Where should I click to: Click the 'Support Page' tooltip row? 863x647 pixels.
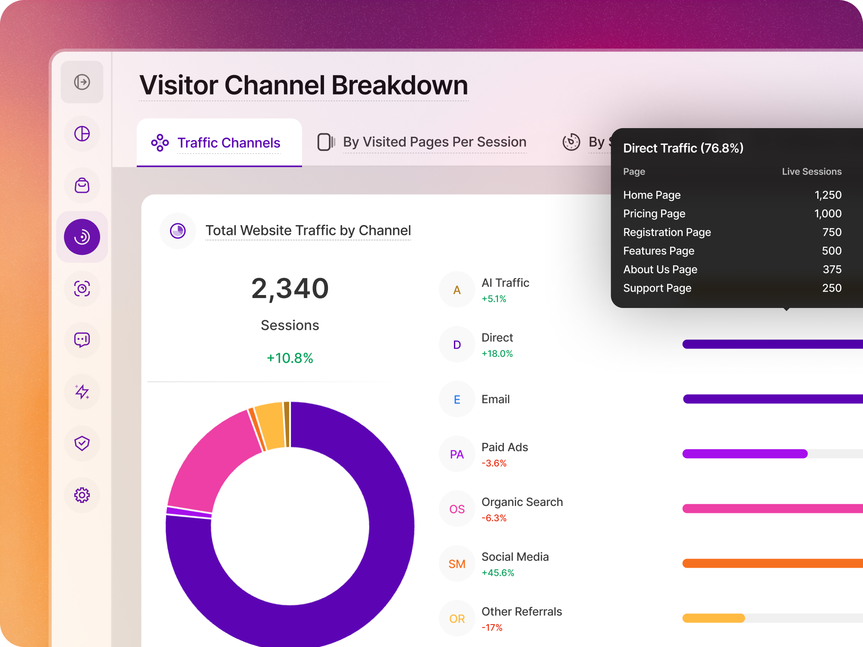(x=732, y=288)
